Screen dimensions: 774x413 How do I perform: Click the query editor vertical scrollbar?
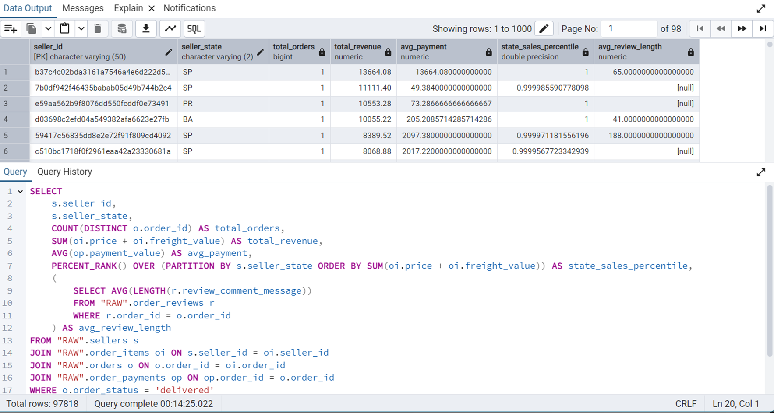click(x=770, y=271)
